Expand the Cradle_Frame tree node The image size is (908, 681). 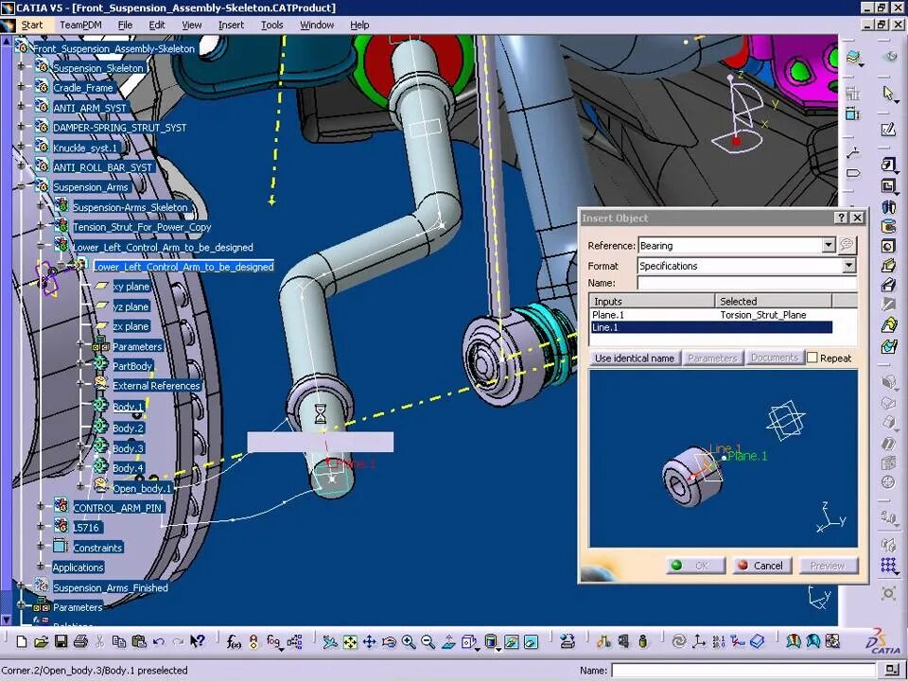pyautogui.click(x=22, y=87)
